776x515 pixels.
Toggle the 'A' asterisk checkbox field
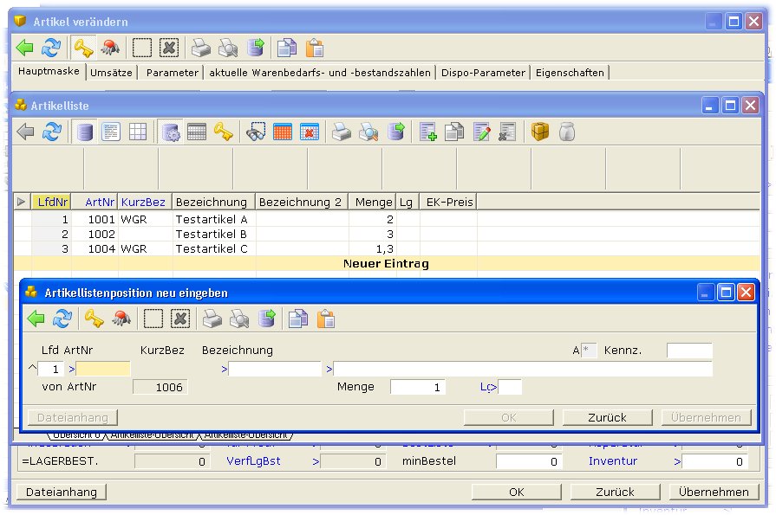click(x=589, y=351)
